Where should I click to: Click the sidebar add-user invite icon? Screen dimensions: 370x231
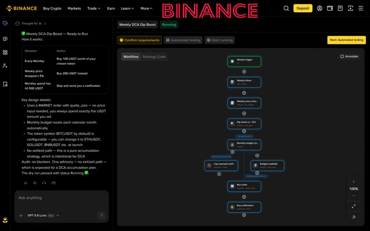click(x=5, y=66)
